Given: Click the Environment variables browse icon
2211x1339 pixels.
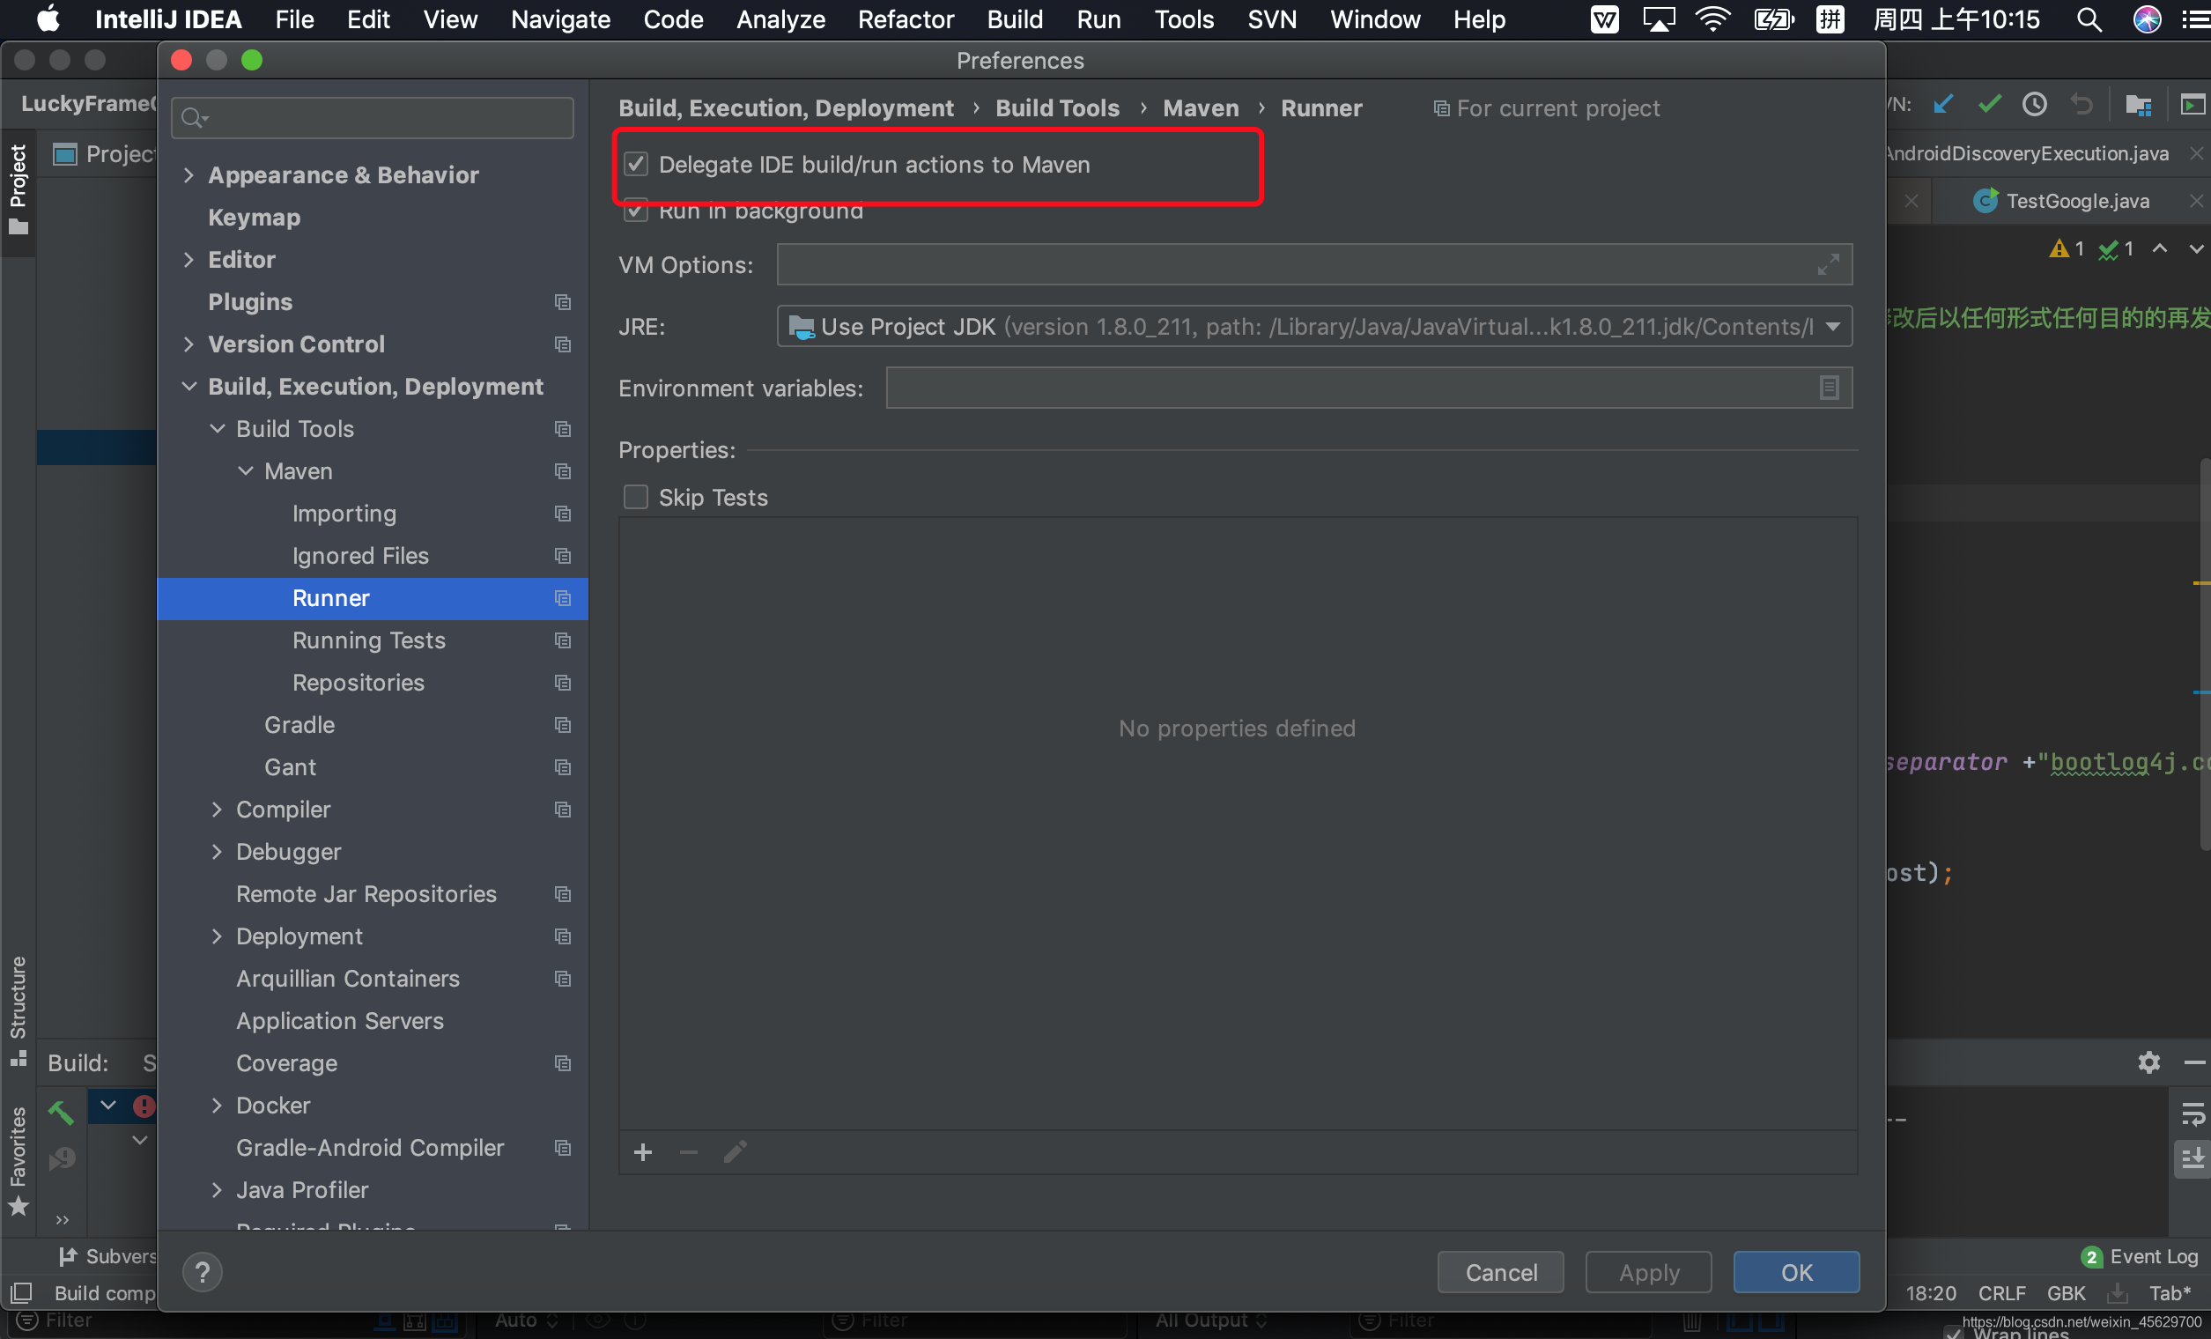Looking at the screenshot, I should pos(1828,387).
